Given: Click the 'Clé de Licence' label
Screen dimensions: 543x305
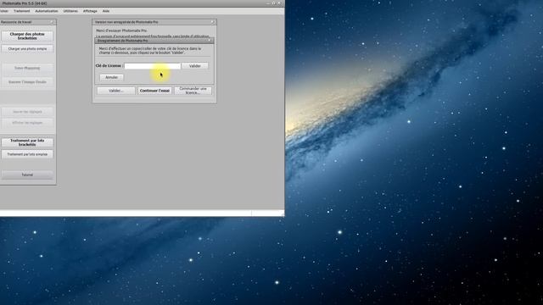Looking at the screenshot, I should tap(109, 66).
